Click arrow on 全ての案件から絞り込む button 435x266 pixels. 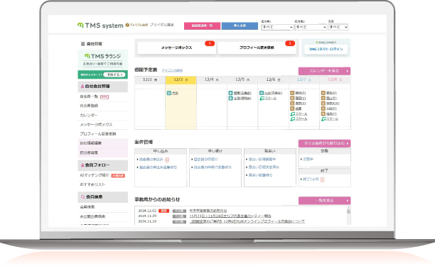pos(348,143)
